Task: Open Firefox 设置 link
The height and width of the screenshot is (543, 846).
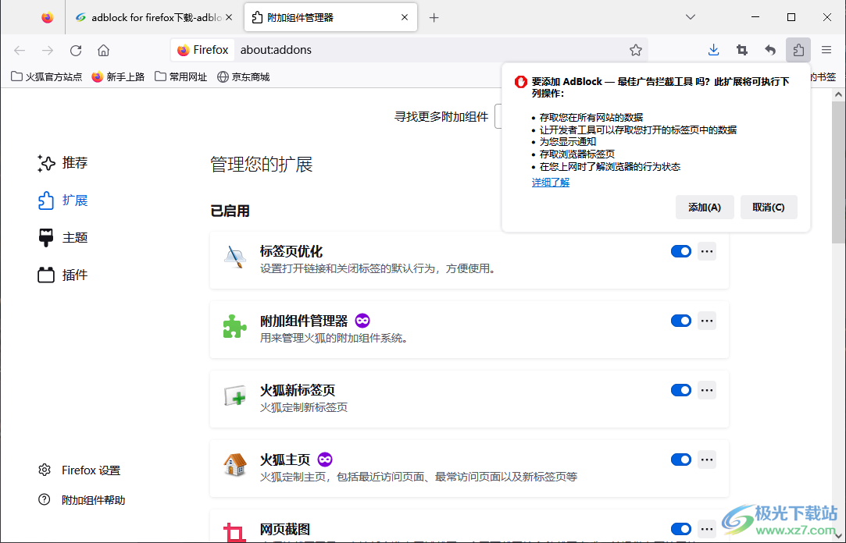Action: click(x=80, y=470)
